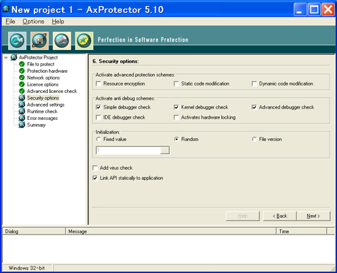Open the Runtime check tree item

click(x=42, y=111)
